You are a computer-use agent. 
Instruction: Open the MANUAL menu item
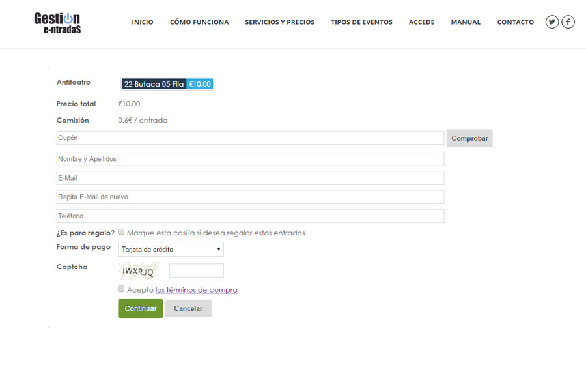[466, 22]
